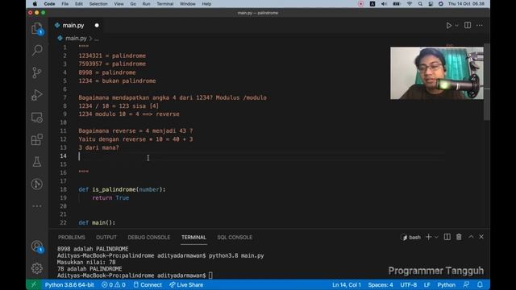This screenshot has width=516, height=290.
Task: Place cursor on line 18 def is_palindrome
Action: [x=122, y=189]
